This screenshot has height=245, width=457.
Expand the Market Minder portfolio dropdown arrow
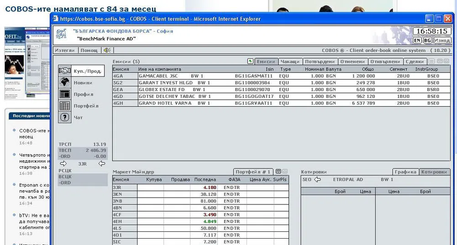278,172
